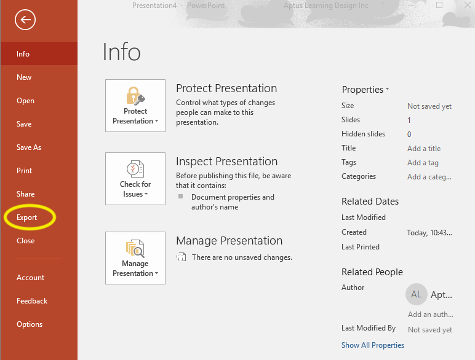
Task: Select the Info tab
Action: 39,54
